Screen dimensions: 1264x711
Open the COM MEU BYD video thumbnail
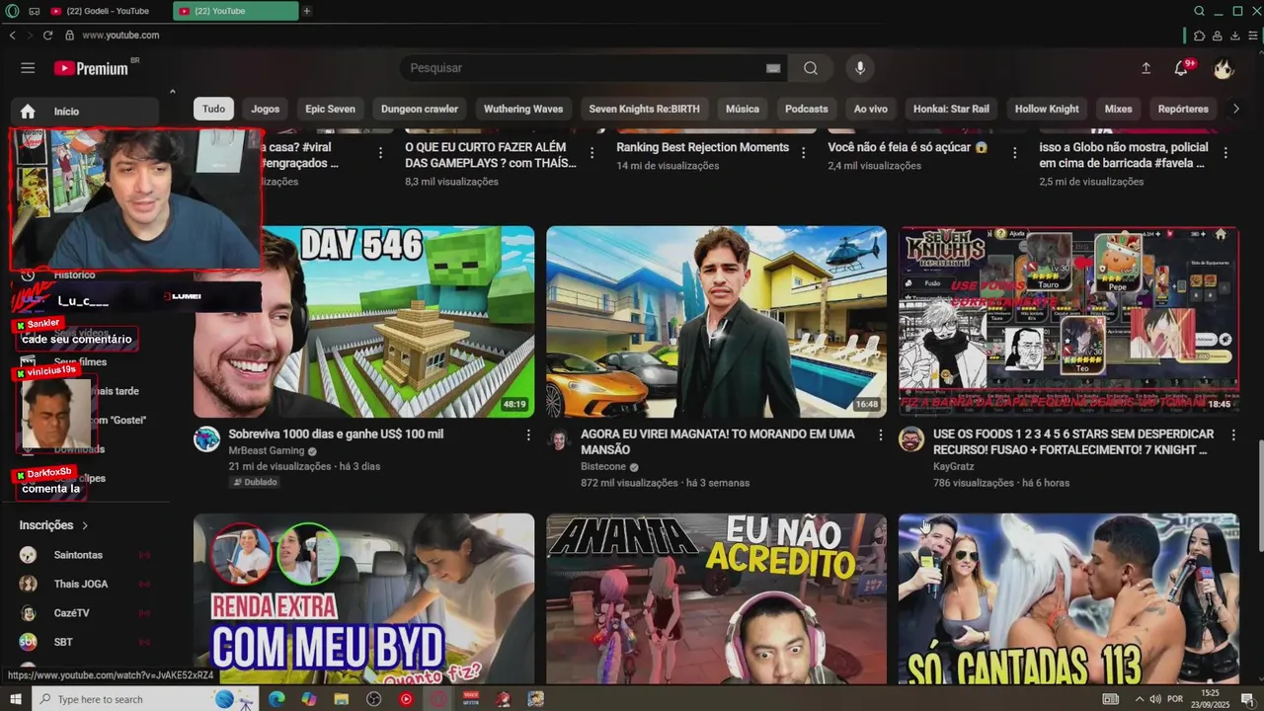363,598
